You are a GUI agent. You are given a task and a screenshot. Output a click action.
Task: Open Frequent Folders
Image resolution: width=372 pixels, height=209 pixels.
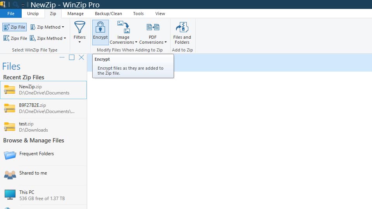(x=43, y=155)
